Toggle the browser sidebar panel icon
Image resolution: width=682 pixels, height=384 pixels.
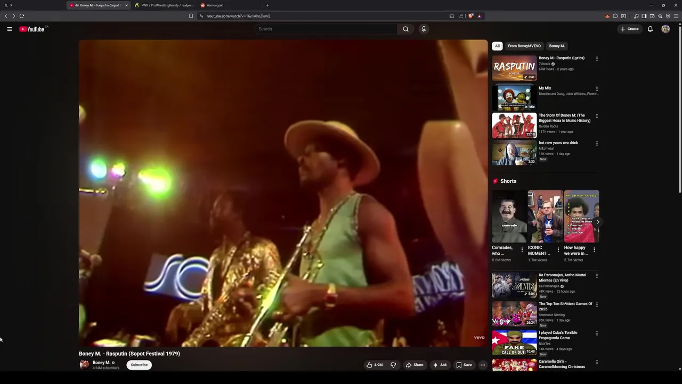[x=644, y=16]
